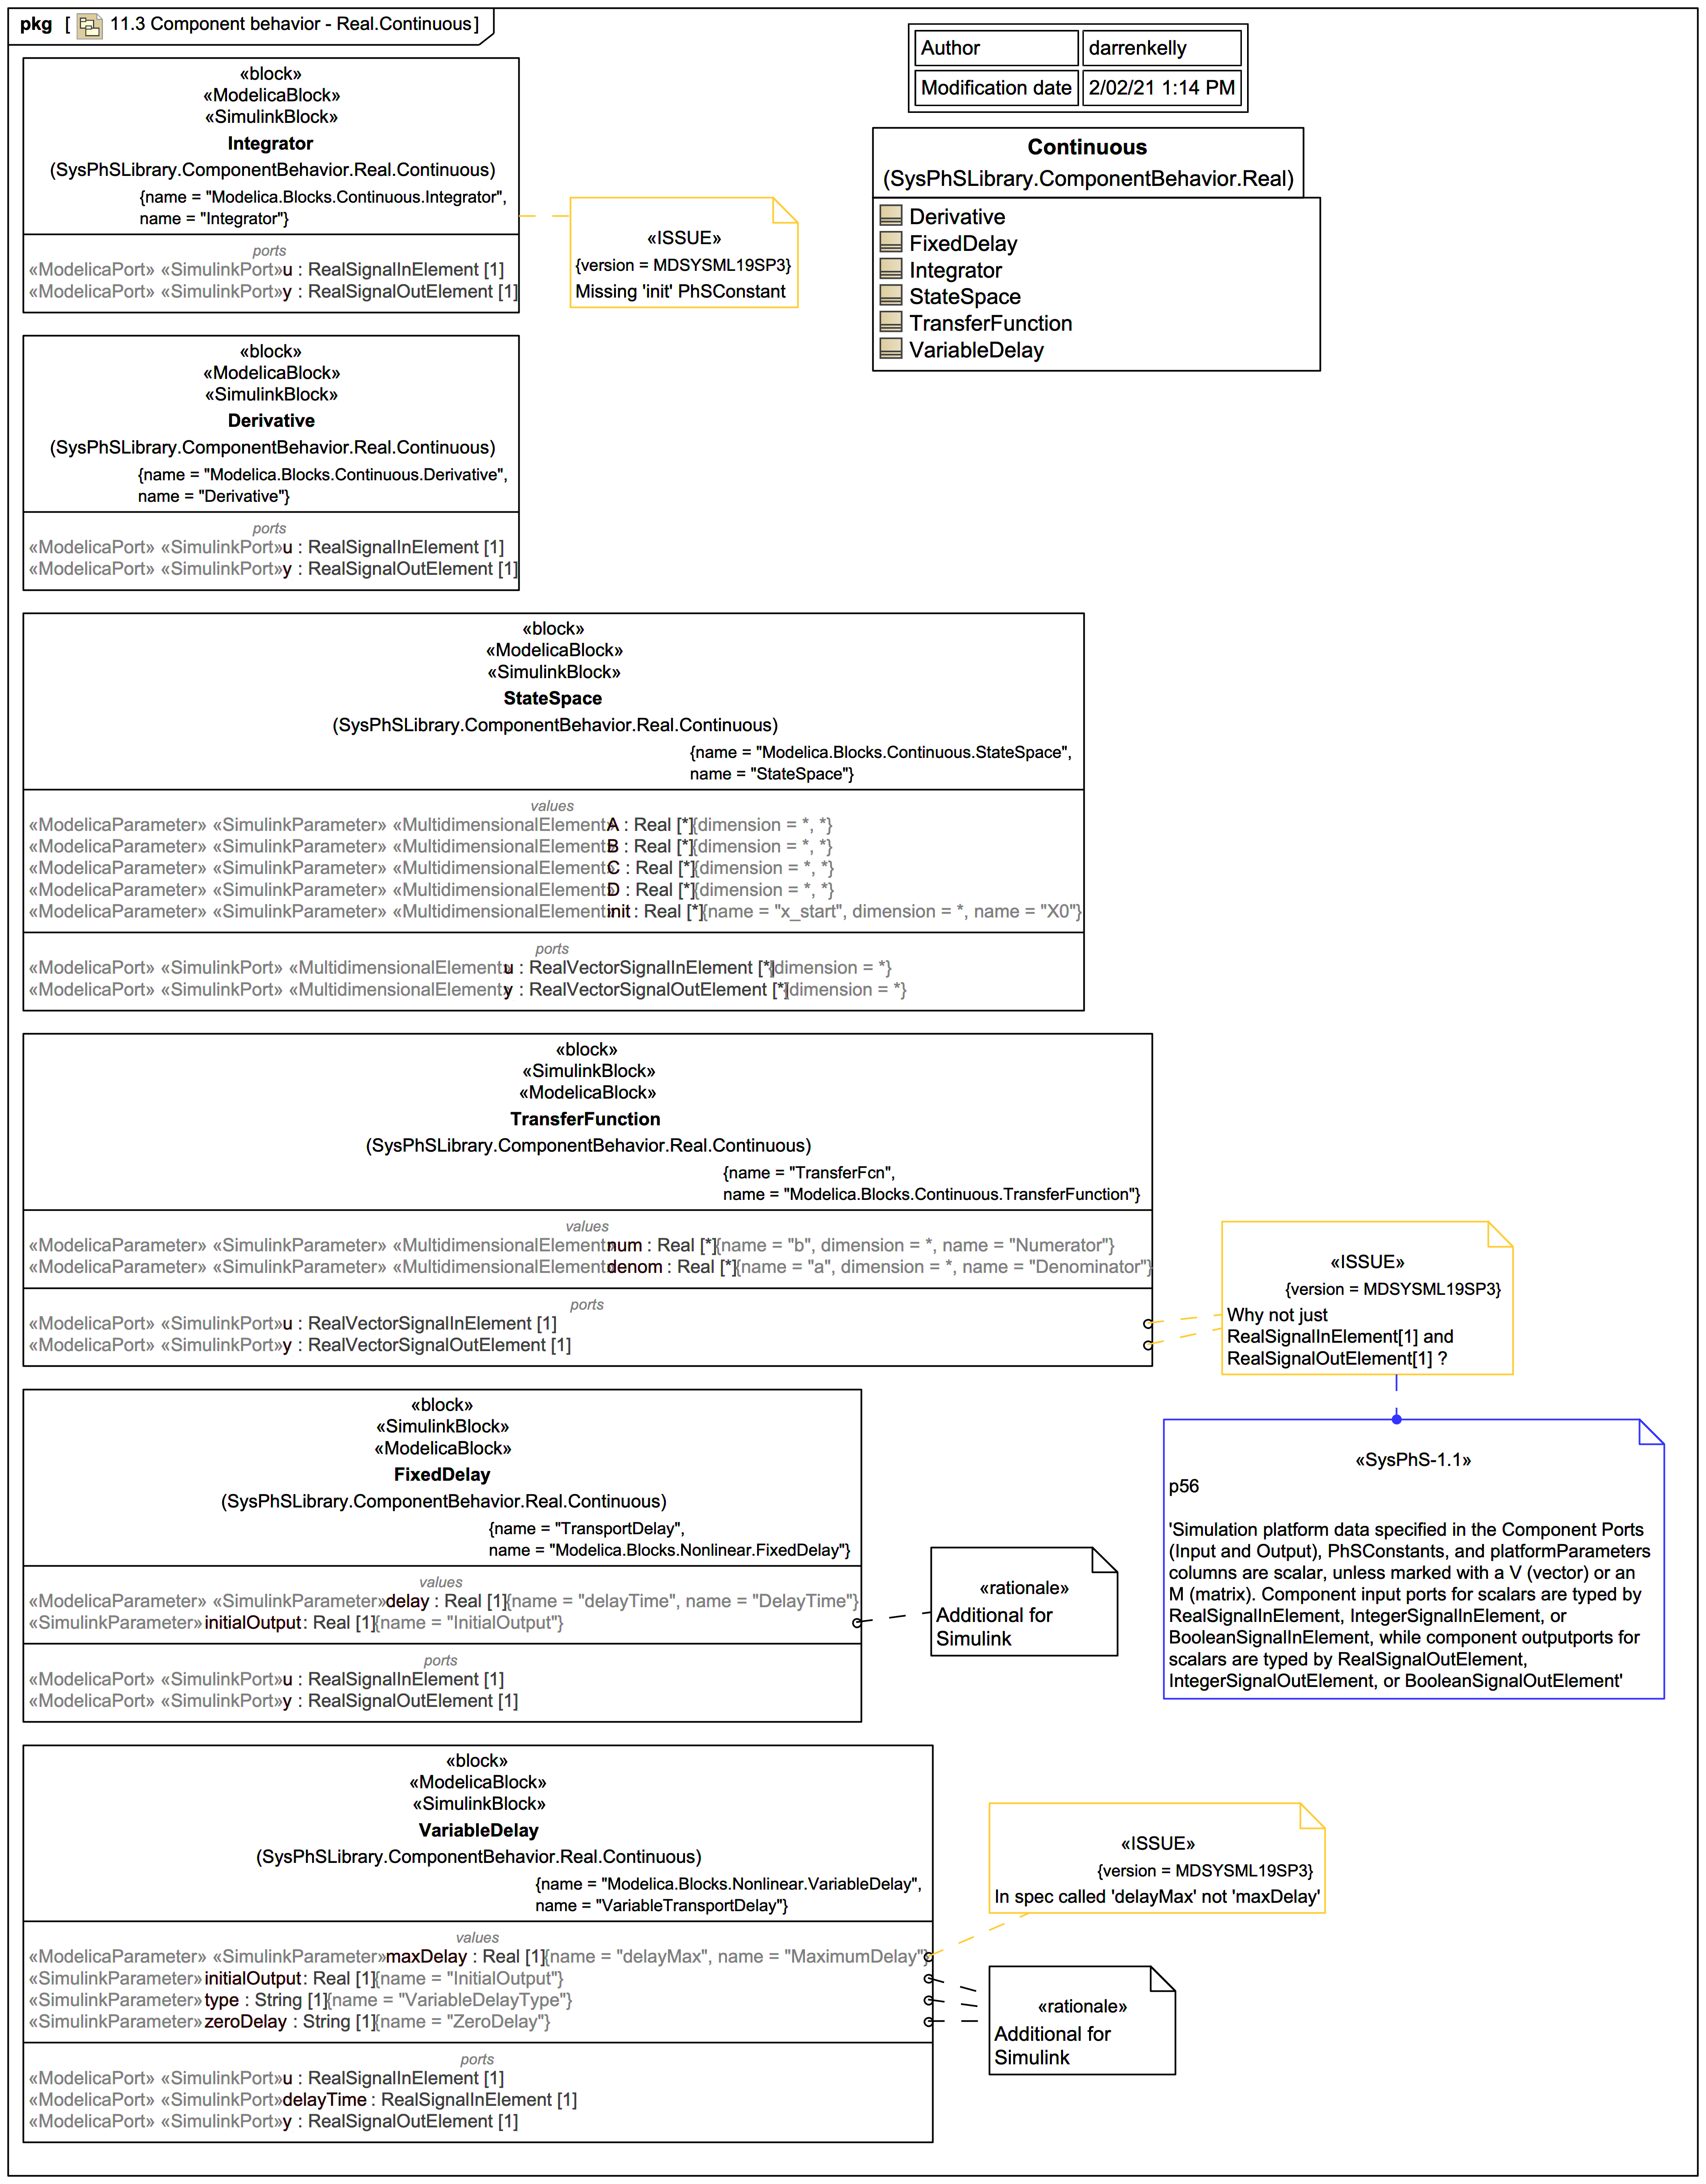Click the Derivative block icon in Continuous package
The height and width of the screenshot is (2184, 1706).
click(891, 216)
